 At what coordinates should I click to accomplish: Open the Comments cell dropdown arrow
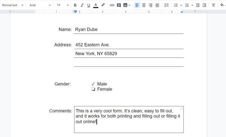(181, 109)
